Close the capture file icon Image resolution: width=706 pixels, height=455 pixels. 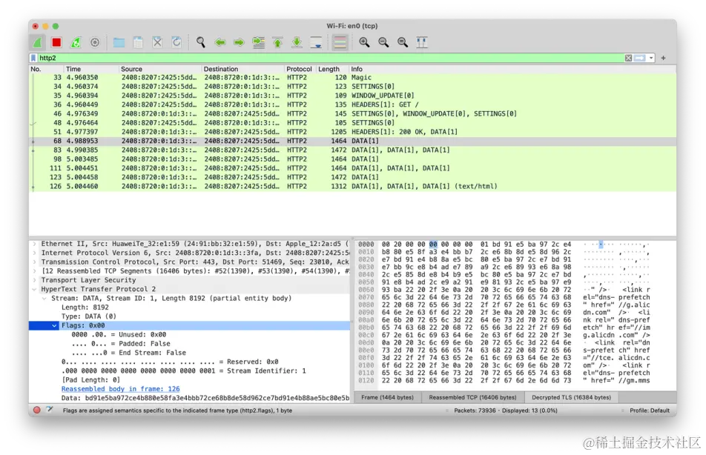coord(157,42)
